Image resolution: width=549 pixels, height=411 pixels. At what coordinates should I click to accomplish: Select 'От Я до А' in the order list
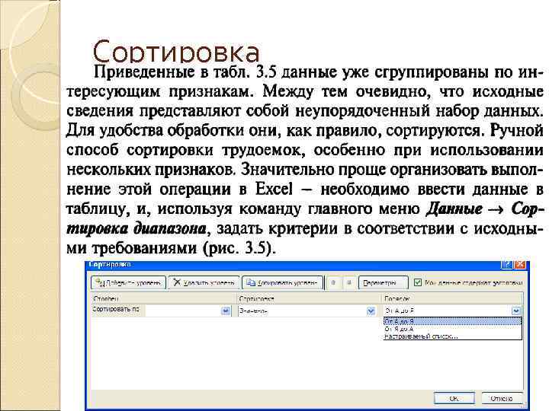(x=452, y=329)
